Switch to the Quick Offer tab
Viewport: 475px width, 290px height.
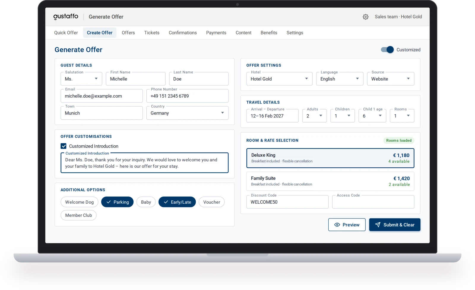pyautogui.click(x=66, y=33)
